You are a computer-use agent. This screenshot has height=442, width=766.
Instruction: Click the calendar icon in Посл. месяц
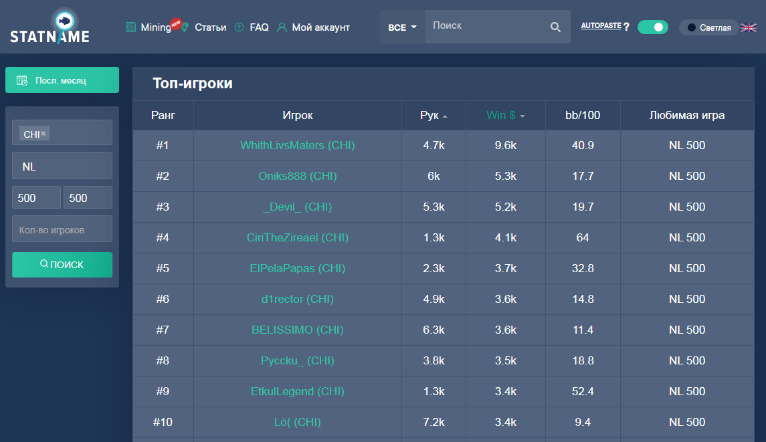(22, 81)
